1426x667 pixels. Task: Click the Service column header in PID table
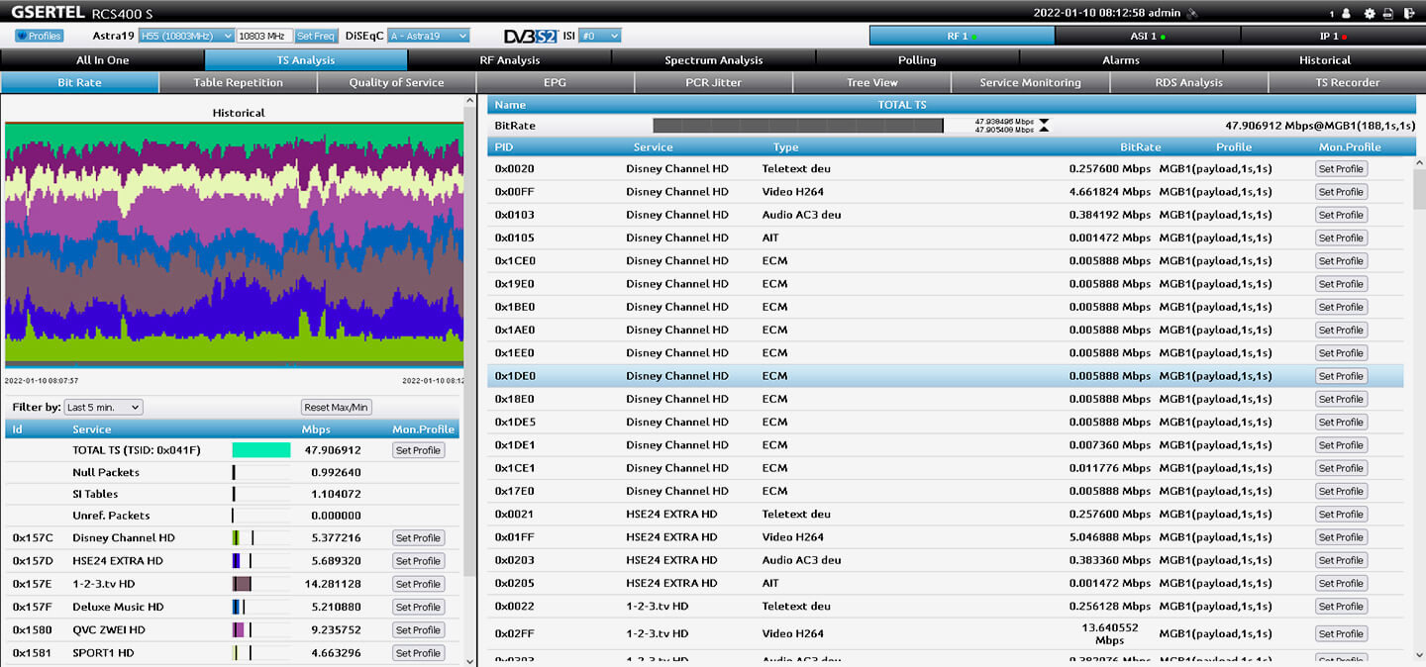pyautogui.click(x=653, y=147)
